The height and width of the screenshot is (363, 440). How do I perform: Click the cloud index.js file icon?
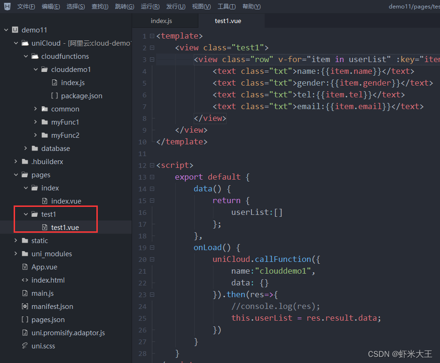[x=55, y=83]
